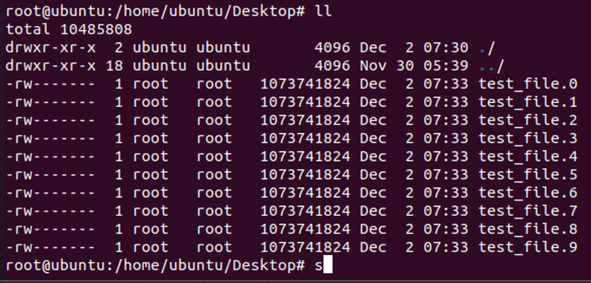Screen dimensions: 591x283
Task: Click the file size 1073741824 of test_file.0
Action: click(x=305, y=84)
